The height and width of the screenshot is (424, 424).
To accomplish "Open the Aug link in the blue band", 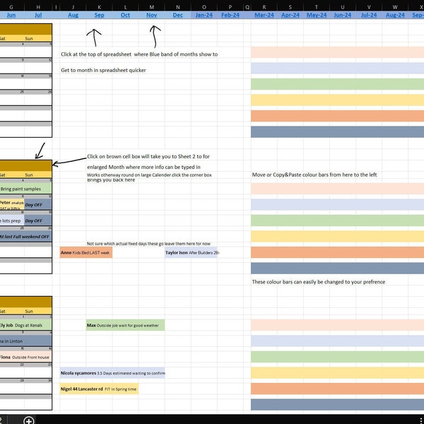I will tap(73, 15).
